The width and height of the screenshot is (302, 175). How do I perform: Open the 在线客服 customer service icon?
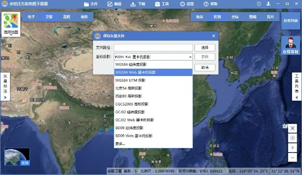point(291,45)
